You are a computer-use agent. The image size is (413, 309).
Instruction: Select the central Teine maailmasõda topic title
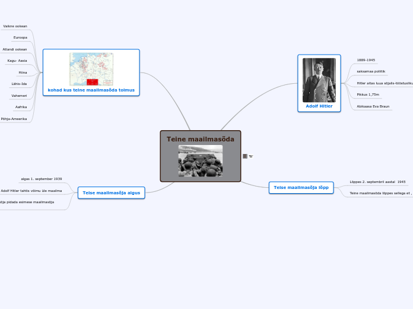201,139
